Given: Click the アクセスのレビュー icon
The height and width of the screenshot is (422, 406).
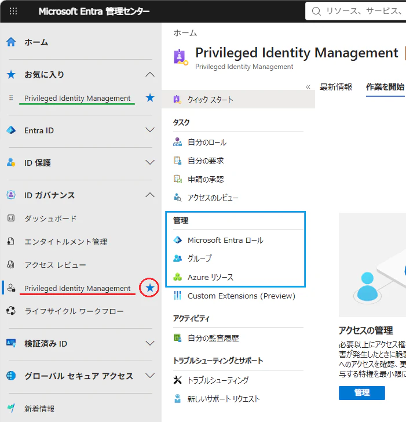Looking at the screenshot, I should 177,198.
